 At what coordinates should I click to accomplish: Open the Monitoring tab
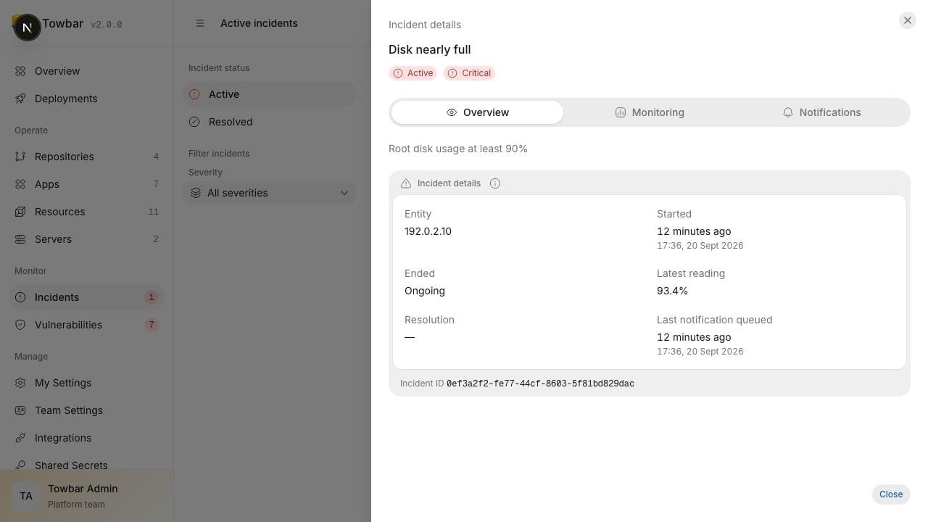click(x=650, y=112)
